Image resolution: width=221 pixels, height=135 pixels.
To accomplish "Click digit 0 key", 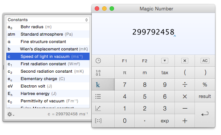I will point(124,121).
